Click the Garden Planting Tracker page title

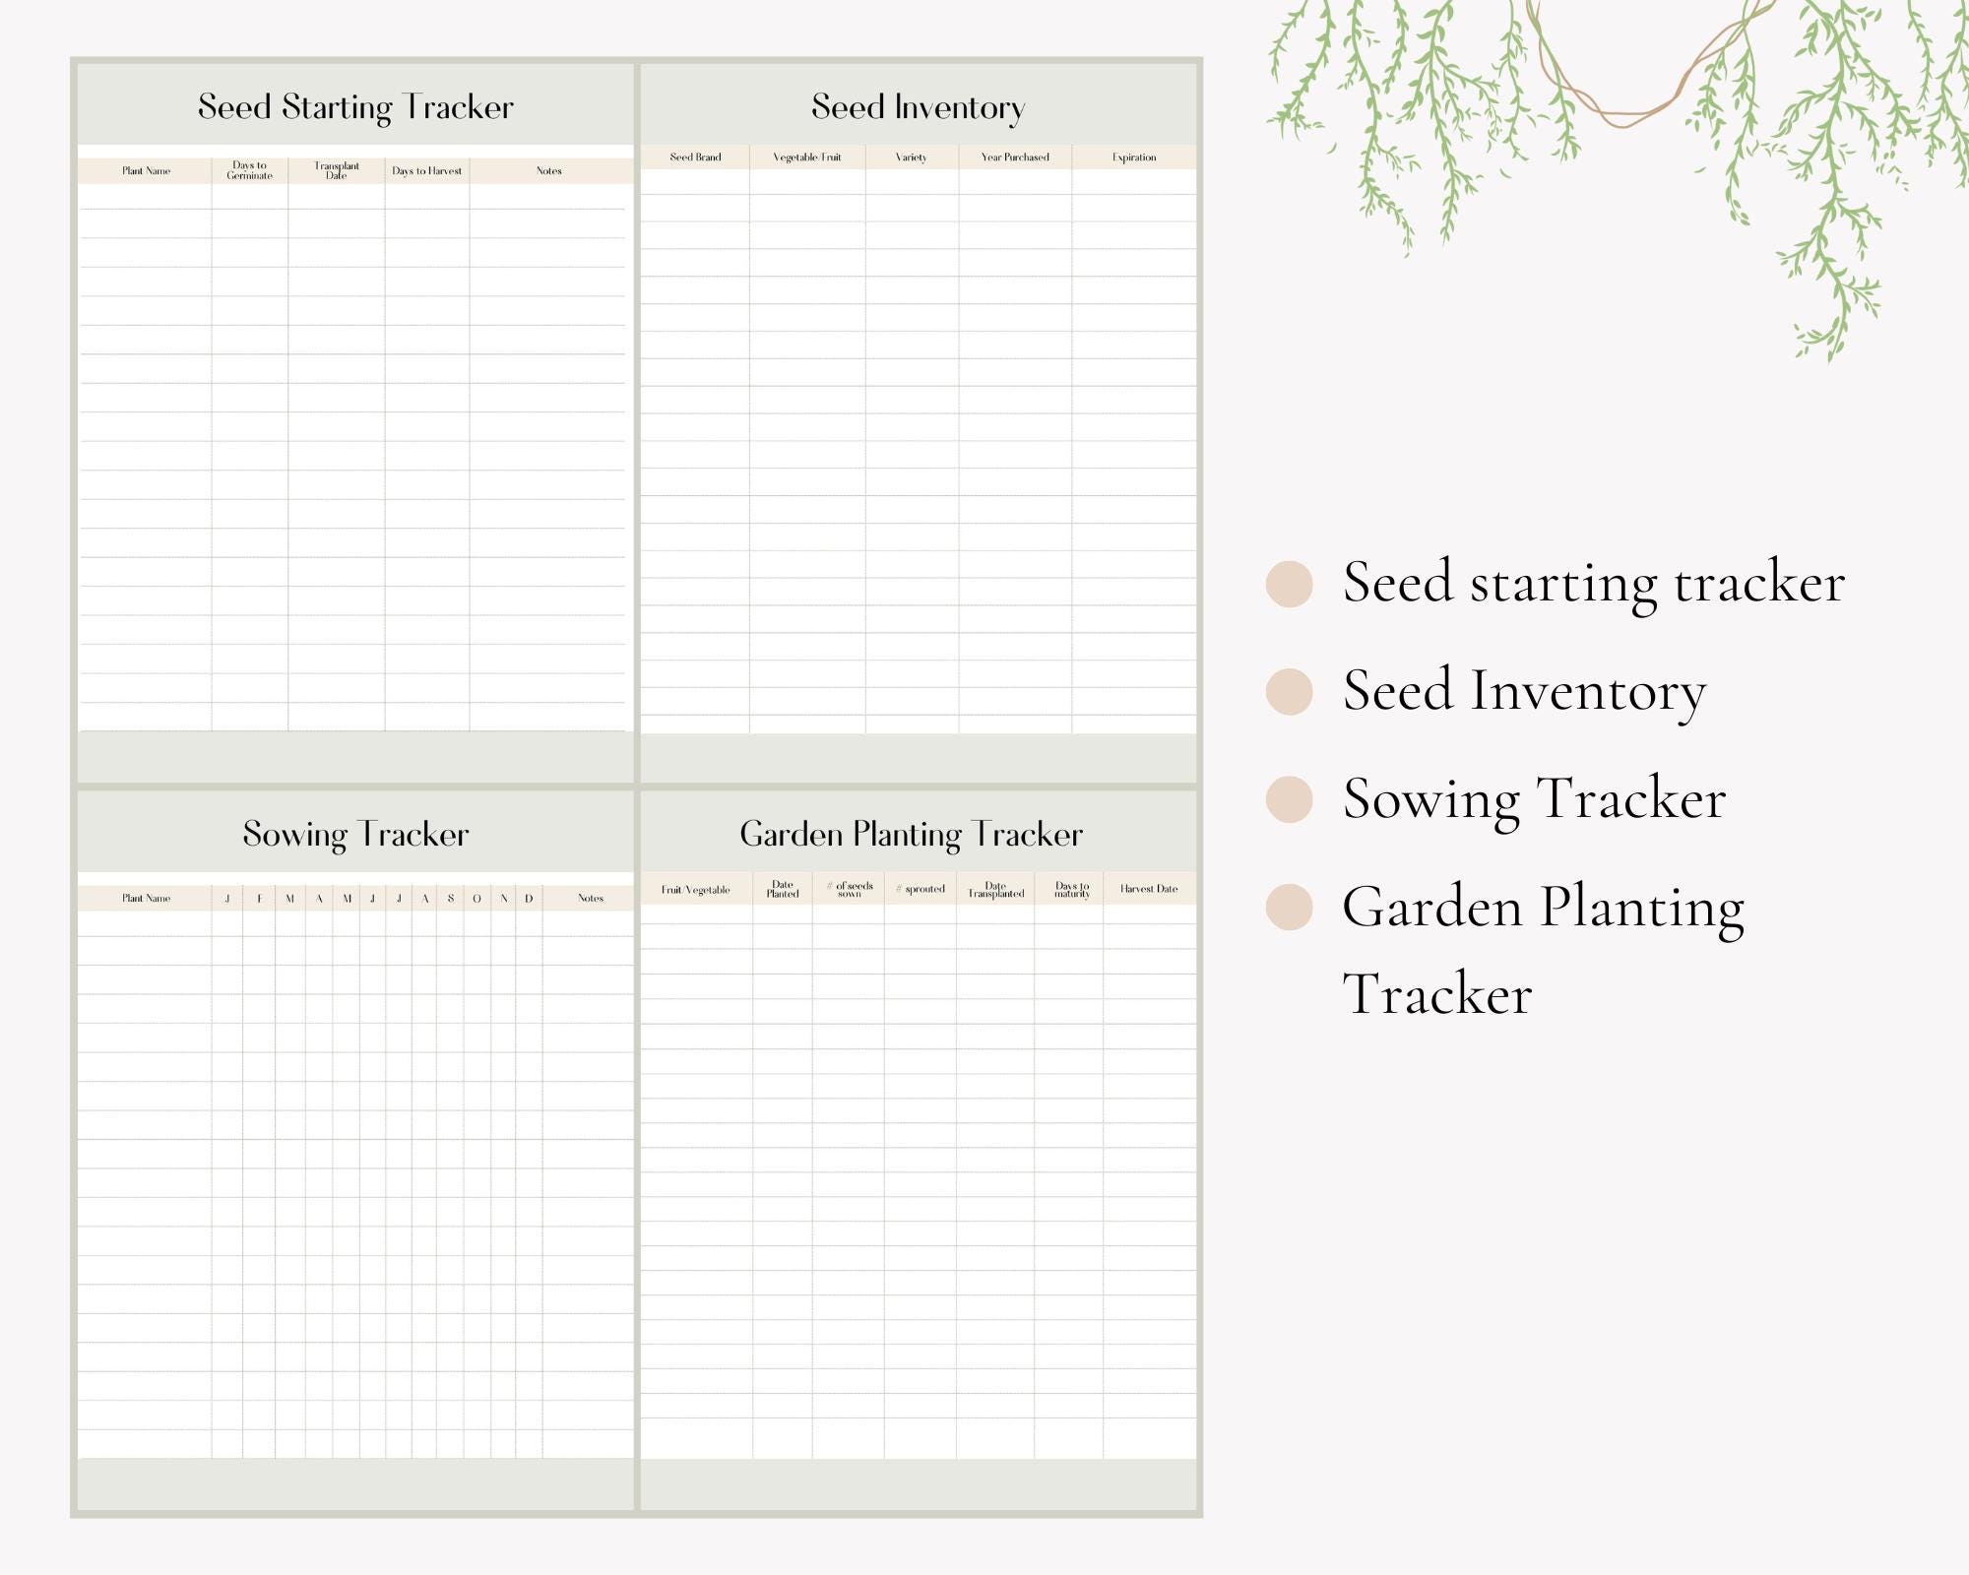[x=911, y=835]
